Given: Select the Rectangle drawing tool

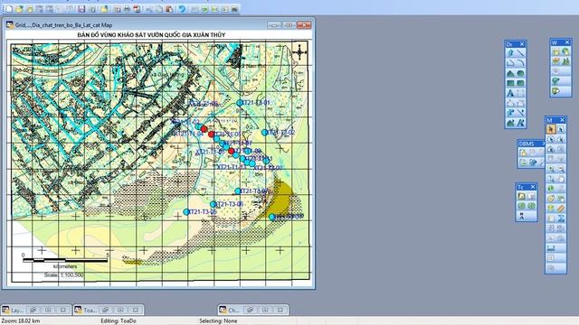Looking at the screenshot, I should [510, 83].
